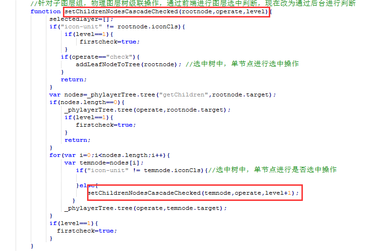371x251 pixels.
Task: Click the if(operate=="check") condition
Action: (100, 57)
